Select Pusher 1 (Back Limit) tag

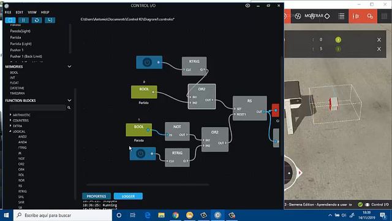tap(26, 56)
